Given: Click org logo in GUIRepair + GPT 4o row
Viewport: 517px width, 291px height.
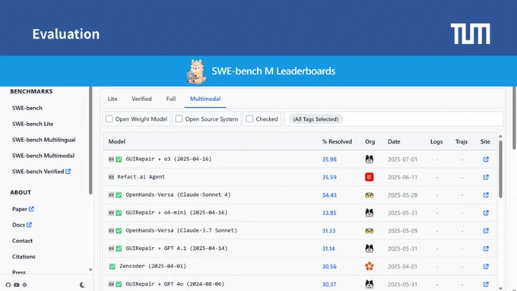Looking at the screenshot, I should [370, 283].
